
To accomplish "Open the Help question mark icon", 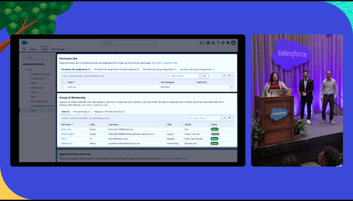I will [218, 43].
